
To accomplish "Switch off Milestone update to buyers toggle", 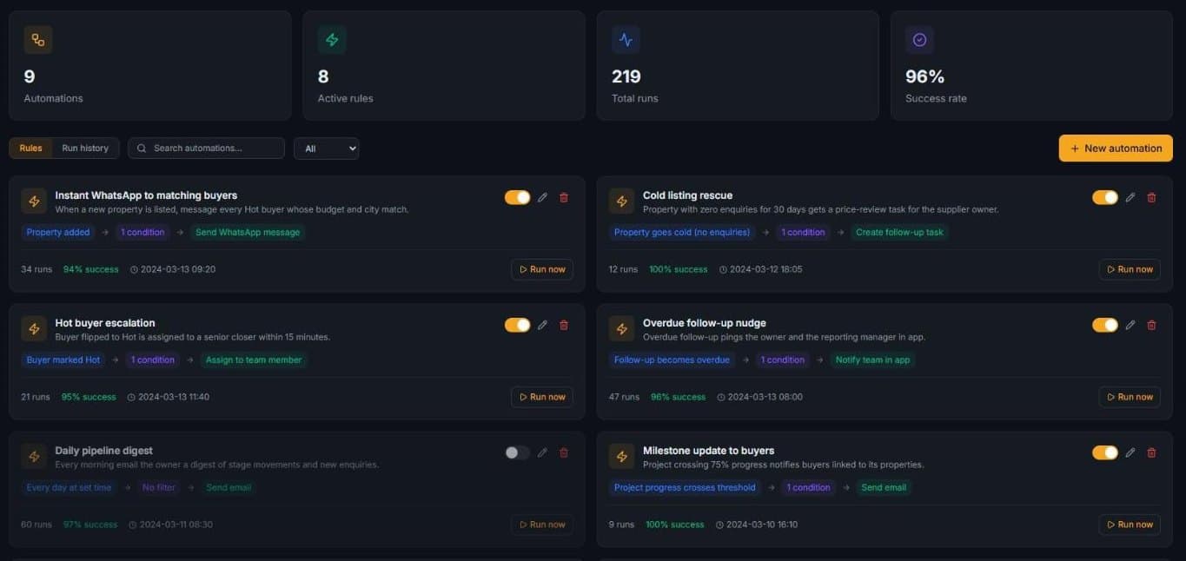I will click(x=1105, y=452).
